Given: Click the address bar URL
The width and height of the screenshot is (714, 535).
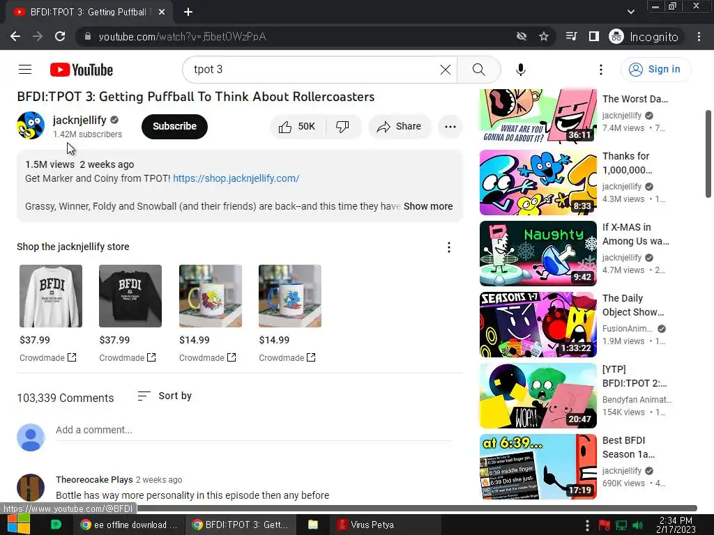Looking at the screenshot, I should 182,36.
